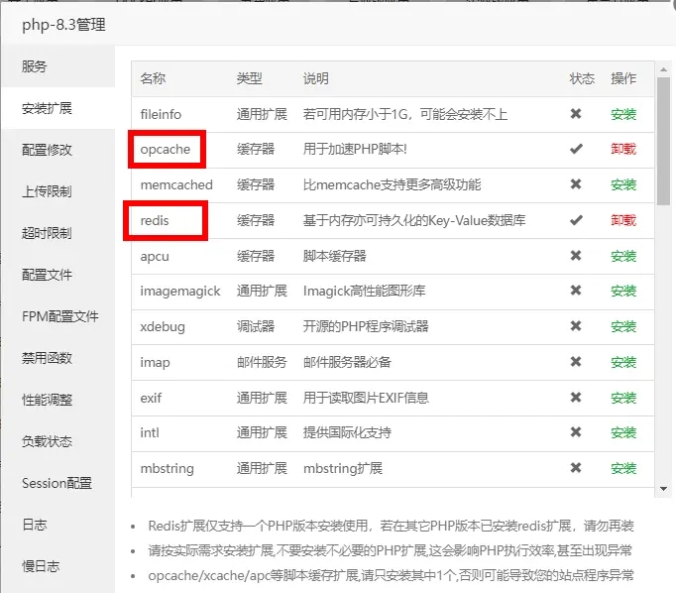Click the 操作 column header
The image size is (676, 593).
click(623, 78)
